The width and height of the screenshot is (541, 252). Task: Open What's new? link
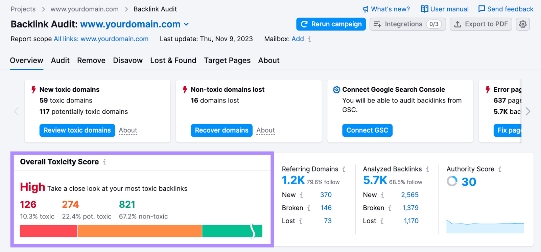coord(386,9)
